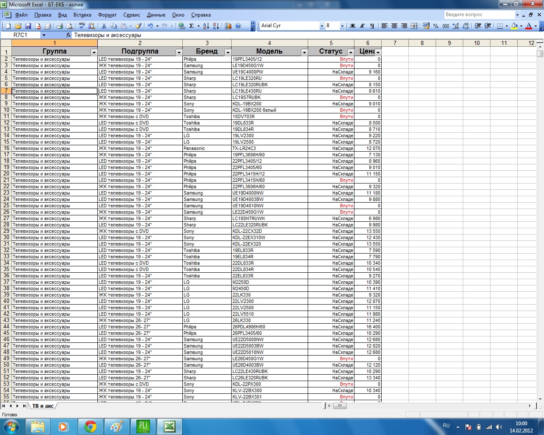Sort ascending with the A-Я icon
This screenshot has height=435, width=544.
206,26
